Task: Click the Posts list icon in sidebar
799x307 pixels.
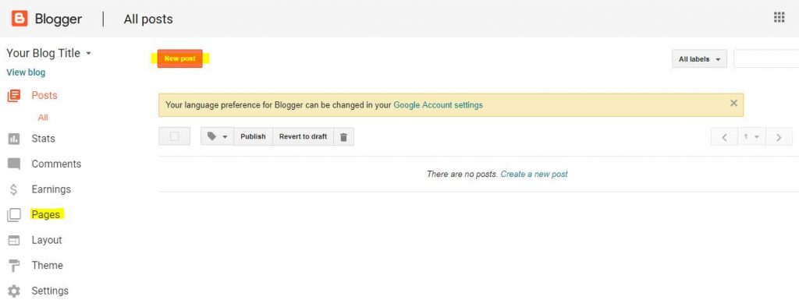Action: click(x=14, y=96)
